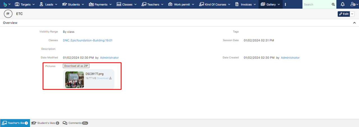The height and width of the screenshot is (127, 359).
Task: Open the DSC09177.png picture thumbnail
Action: tap(75, 80)
